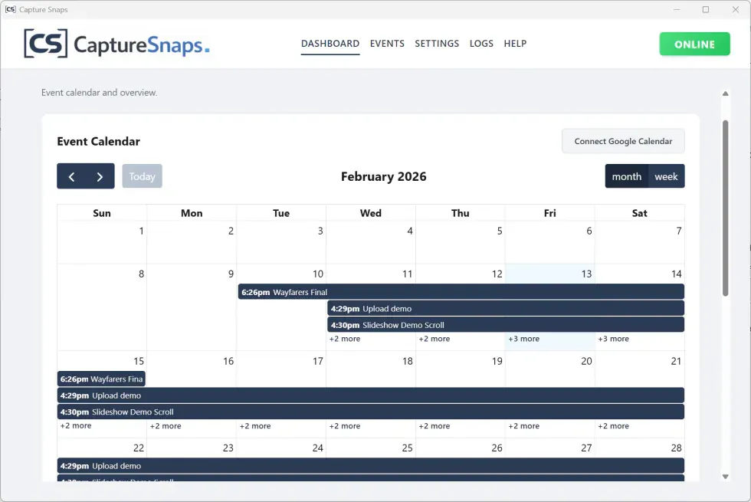
Task: Open Wayfarers Final event on Sunday 15
Action: click(101, 379)
